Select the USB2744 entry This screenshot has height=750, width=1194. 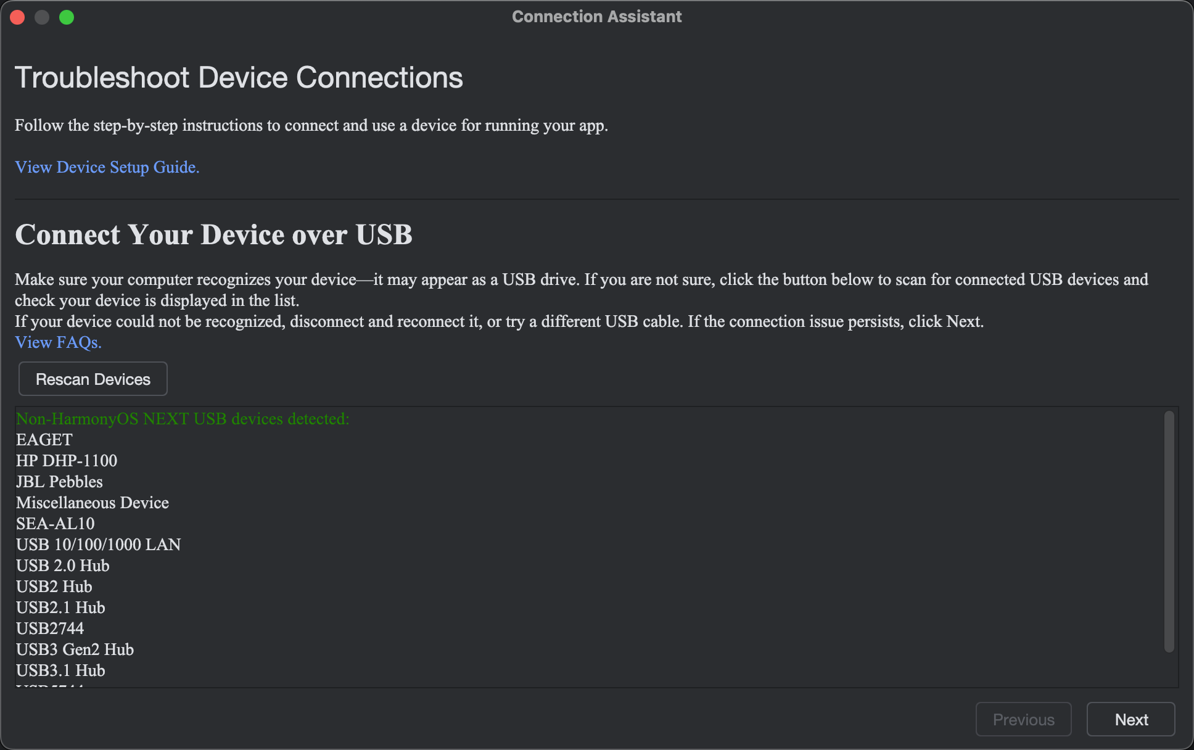click(50, 628)
